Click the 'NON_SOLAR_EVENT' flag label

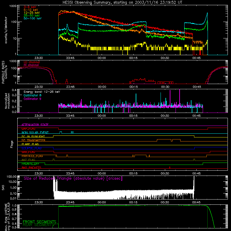35,133
